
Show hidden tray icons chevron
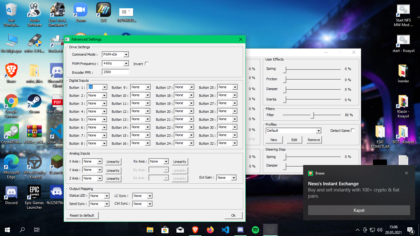pyautogui.click(x=357, y=230)
